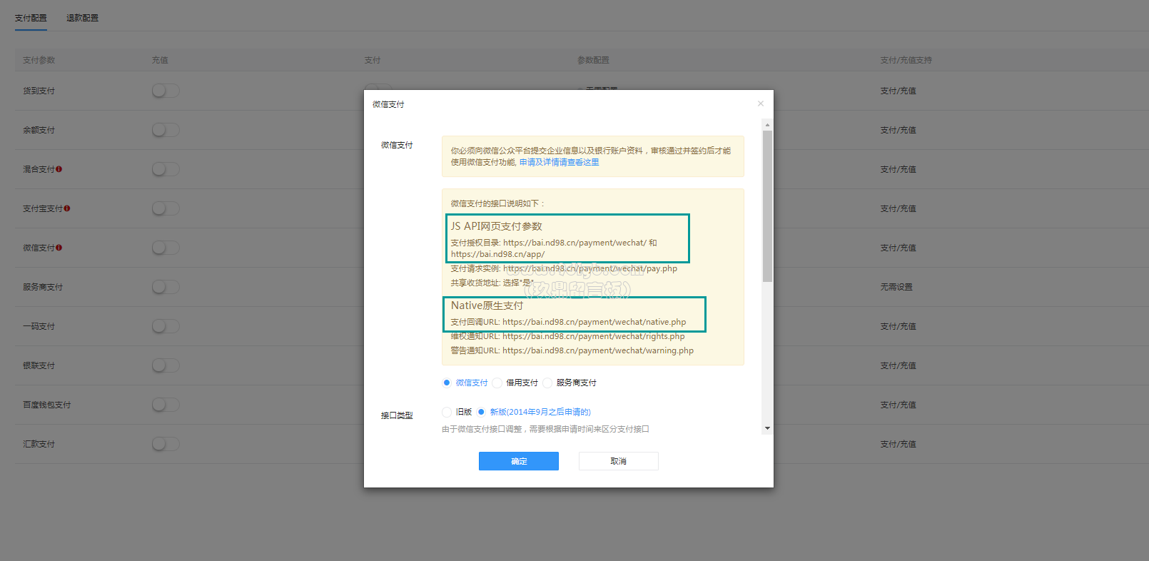Click the red info icon beside 支付宝支付

[66, 208]
